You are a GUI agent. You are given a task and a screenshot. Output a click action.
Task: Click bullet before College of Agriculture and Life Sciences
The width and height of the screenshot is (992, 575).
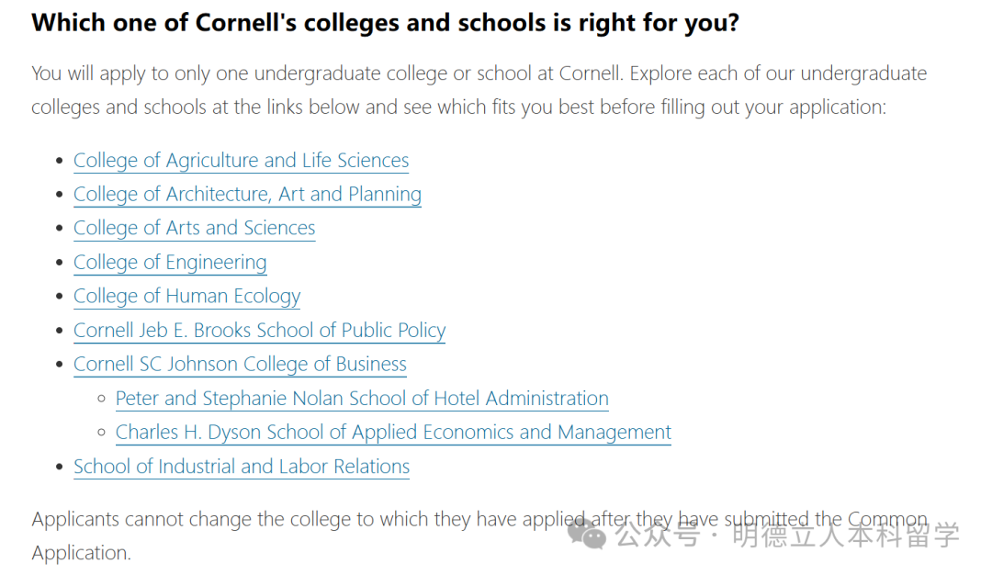point(60,161)
